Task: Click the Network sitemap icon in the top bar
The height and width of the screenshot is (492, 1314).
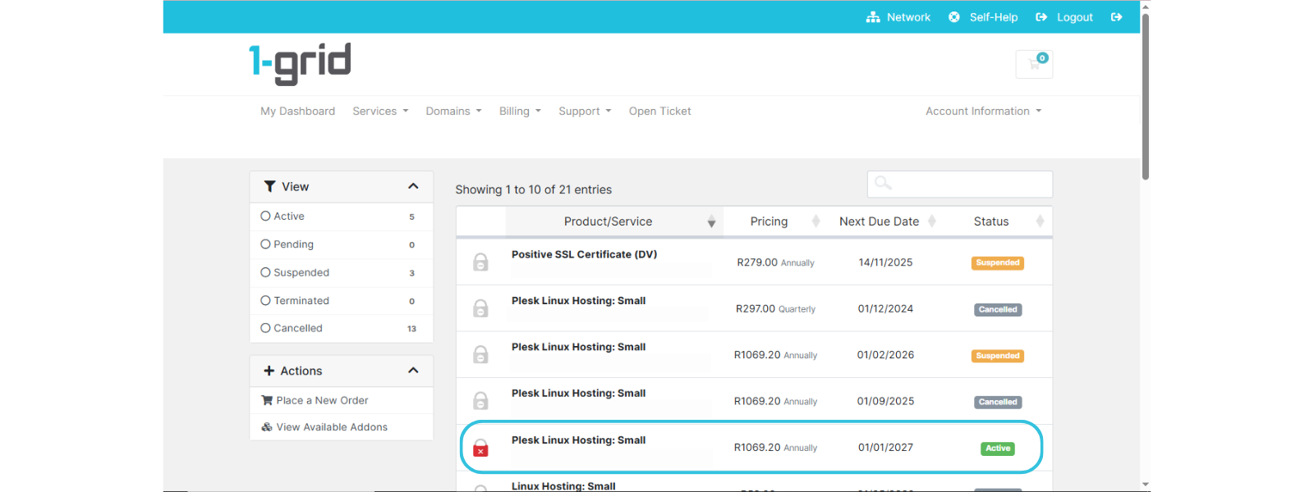Action: click(x=873, y=17)
